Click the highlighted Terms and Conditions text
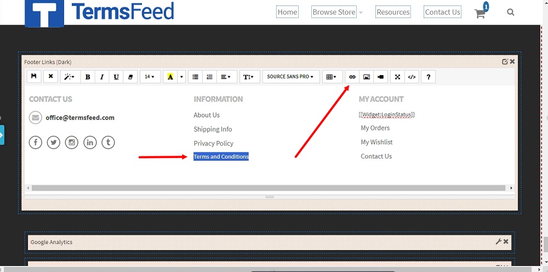Screen dimensions: 548x272 point(221,157)
